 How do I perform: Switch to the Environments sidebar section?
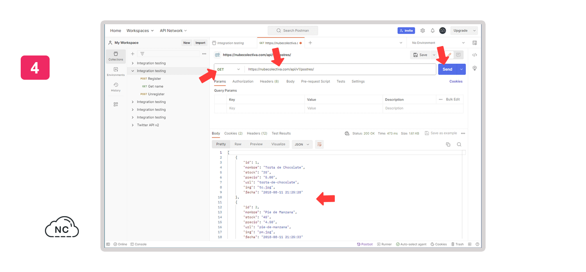(x=116, y=72)
